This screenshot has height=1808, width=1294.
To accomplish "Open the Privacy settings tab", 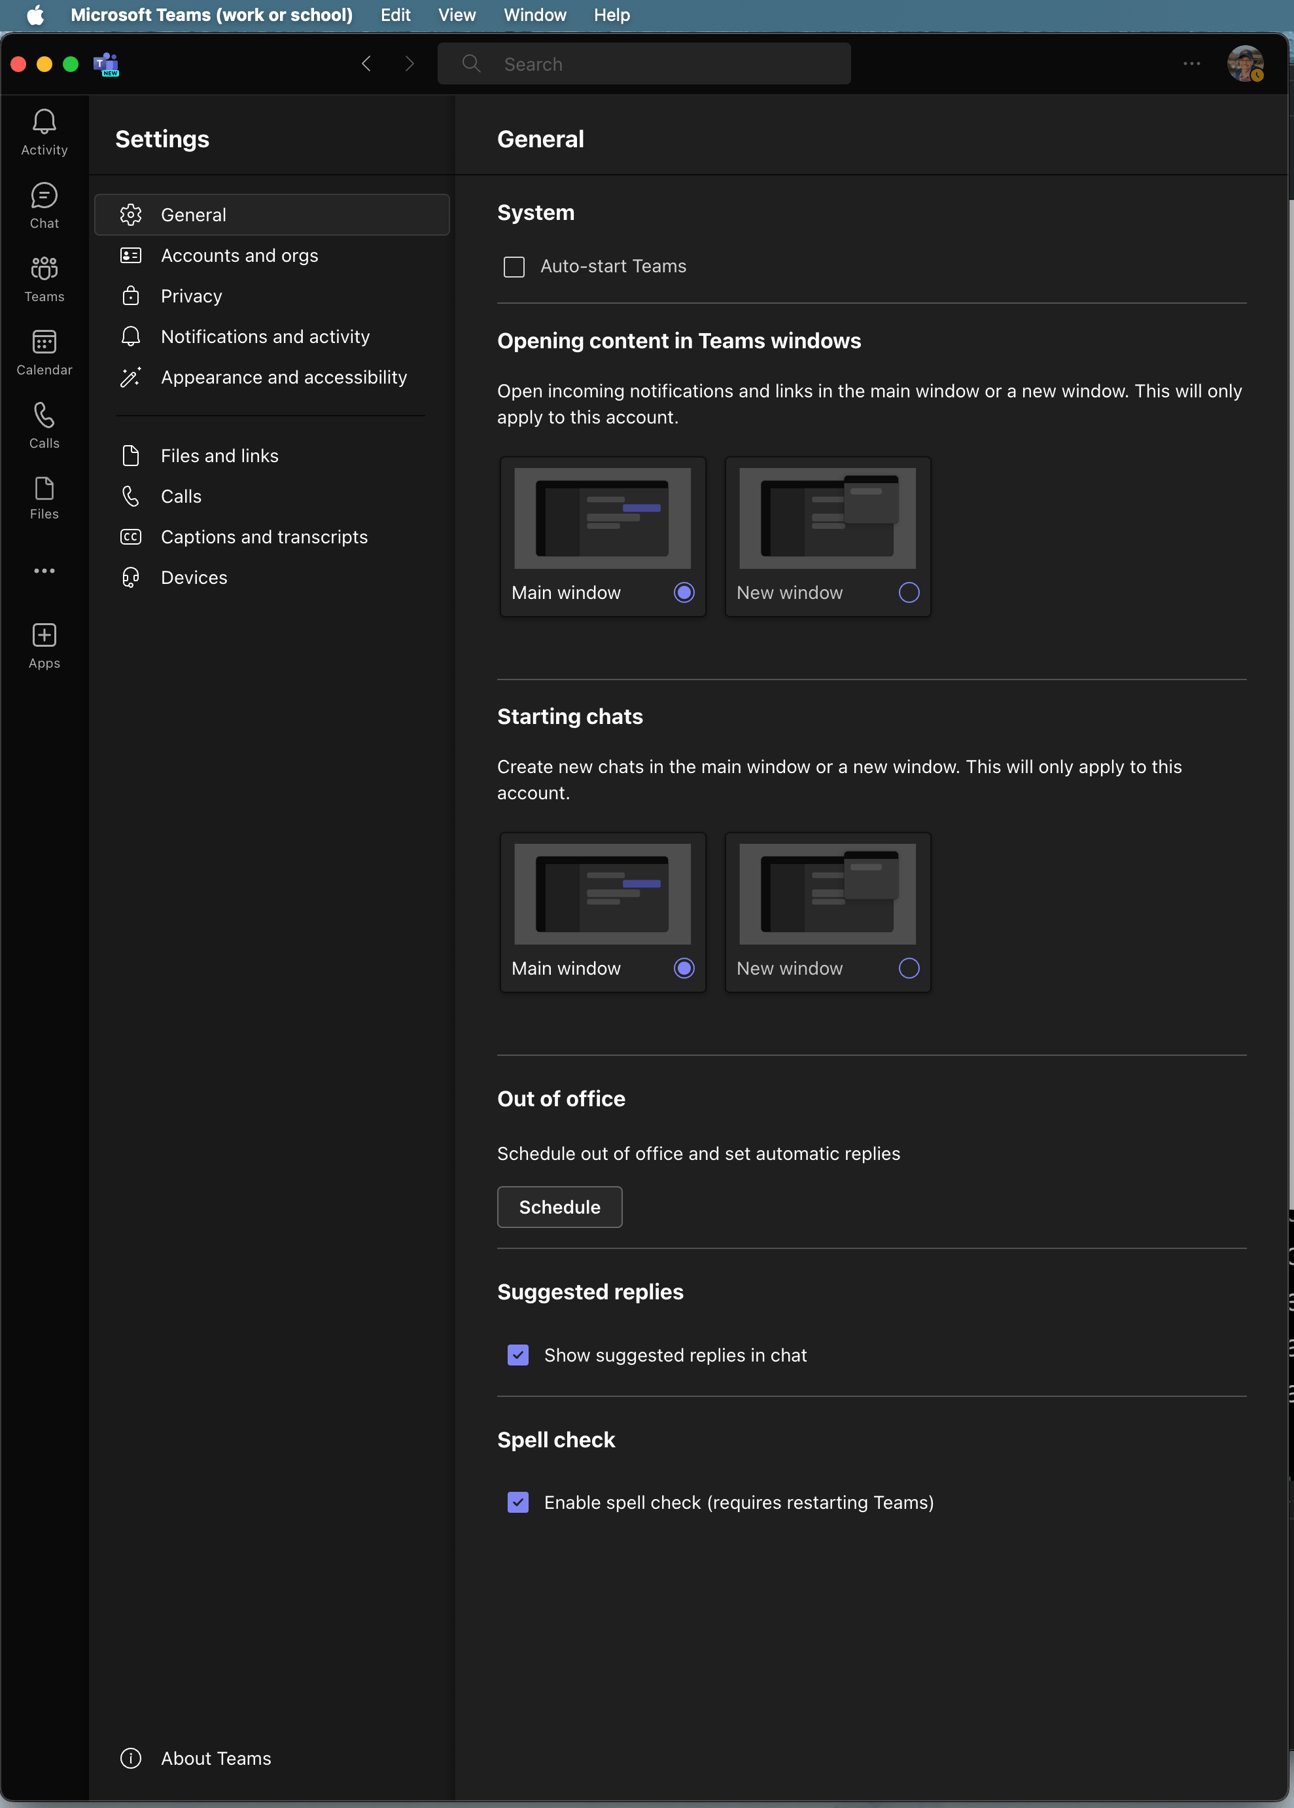I will [x=191, y=296].
